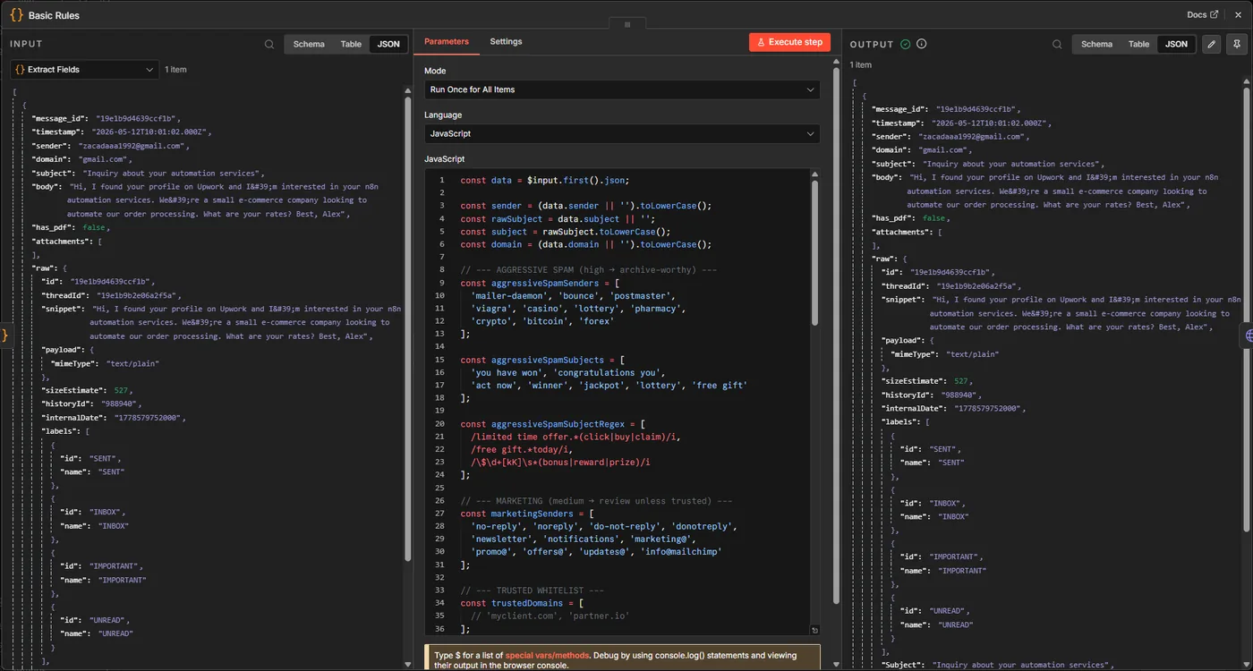Screen dimensions: 1253x671
Task: Switch input view to Schema
Action: pos(309,44)
